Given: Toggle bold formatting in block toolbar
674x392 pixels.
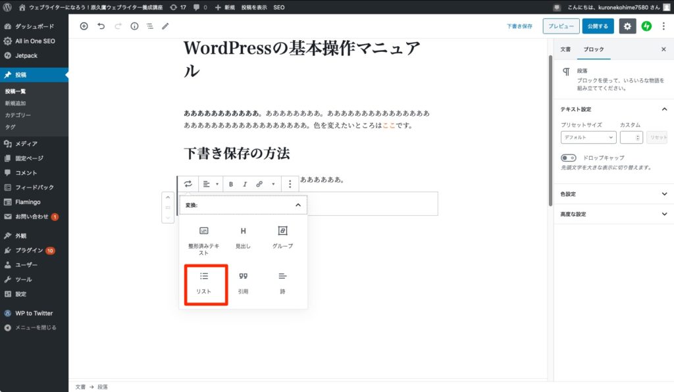Looking at the screenshot, I should coord(231,184).
